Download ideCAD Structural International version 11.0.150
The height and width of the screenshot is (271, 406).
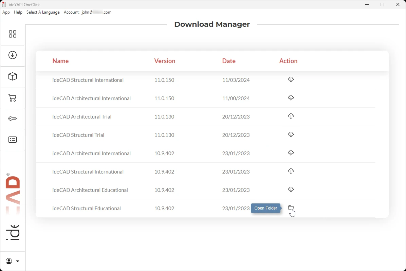[291, 79]
